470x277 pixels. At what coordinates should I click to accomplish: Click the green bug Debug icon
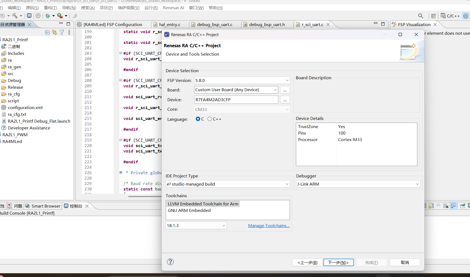tap(48, 16)
